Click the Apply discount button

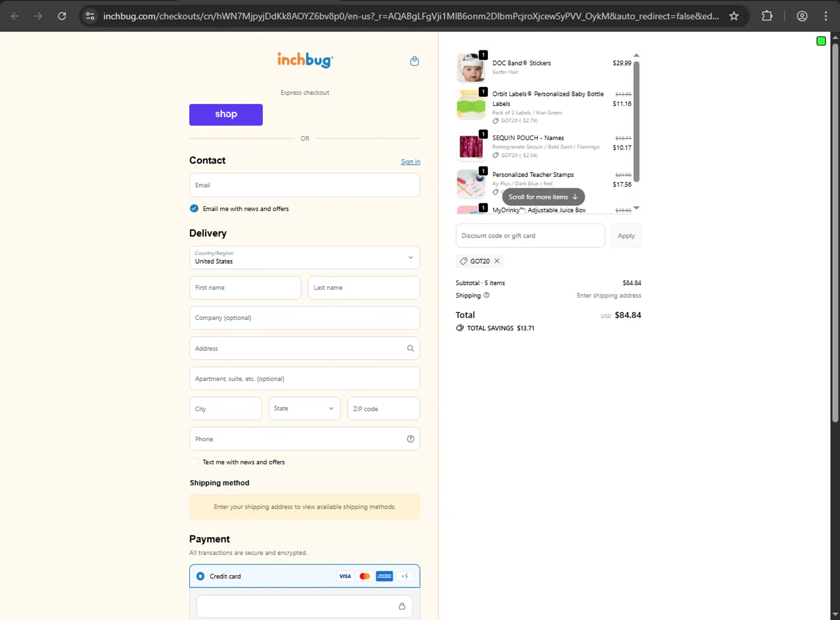pos(626,236)
